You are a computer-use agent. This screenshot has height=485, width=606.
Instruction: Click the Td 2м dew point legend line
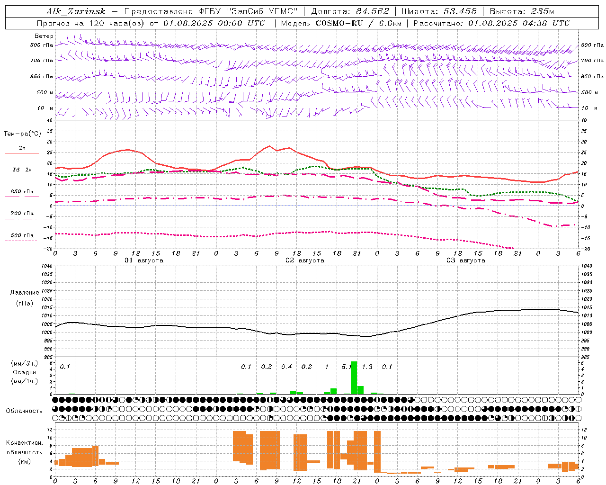coord(21,175)
